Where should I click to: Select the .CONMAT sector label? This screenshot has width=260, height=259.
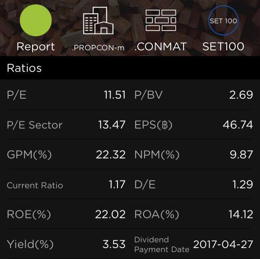coord(160,47)
